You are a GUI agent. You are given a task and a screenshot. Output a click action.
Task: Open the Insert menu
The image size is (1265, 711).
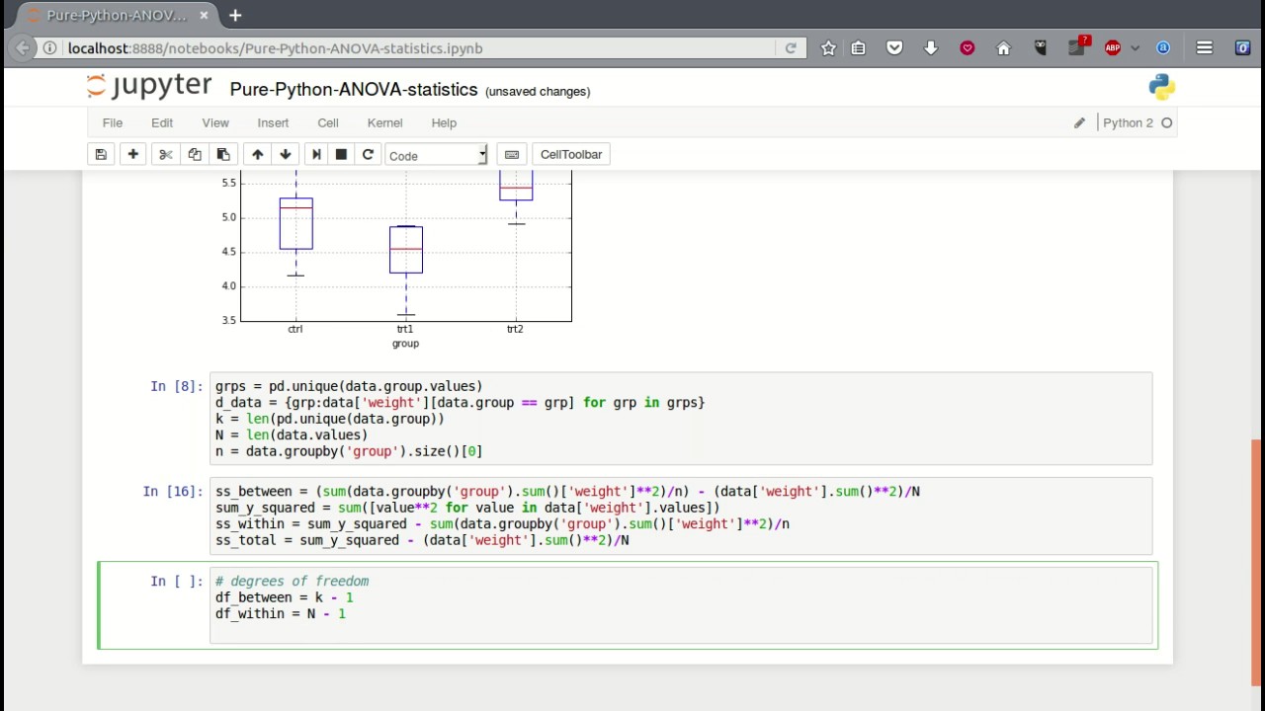click(273, 122)
